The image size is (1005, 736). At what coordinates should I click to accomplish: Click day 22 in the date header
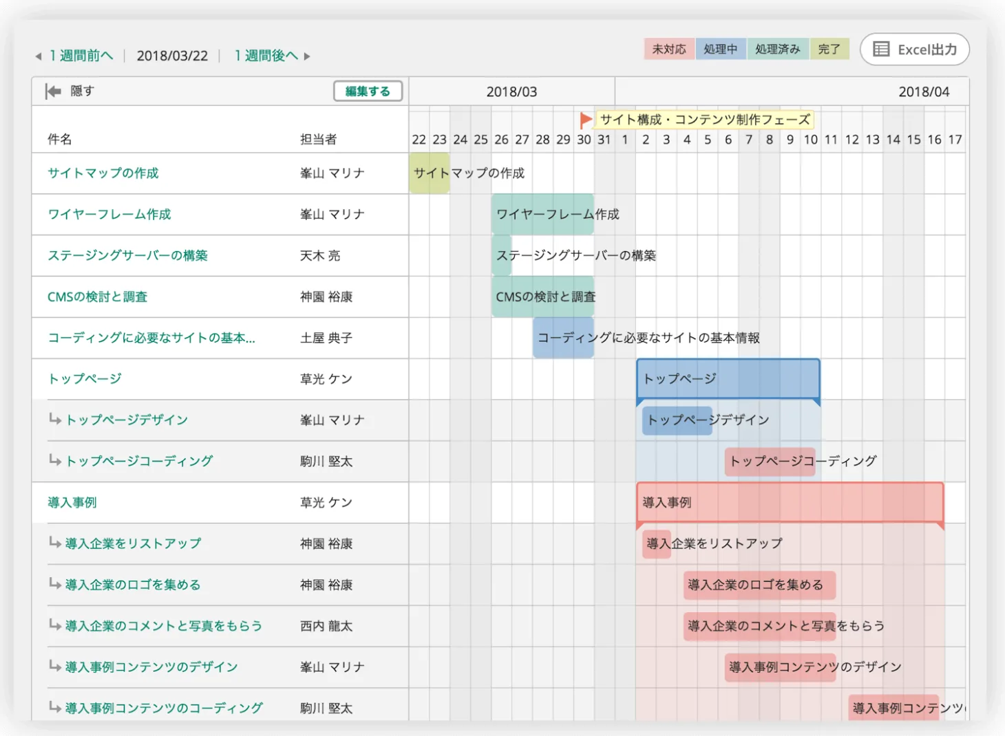point(419,140)
